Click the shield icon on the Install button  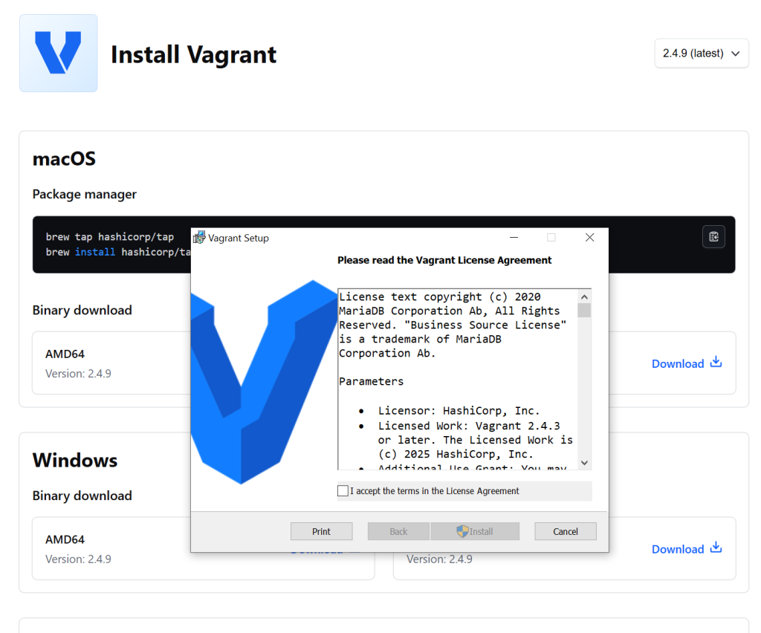(x=462, y=531)
